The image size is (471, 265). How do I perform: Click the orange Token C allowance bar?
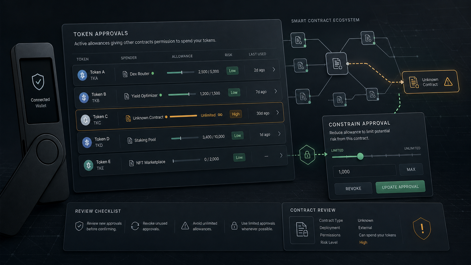coord(183,116)
